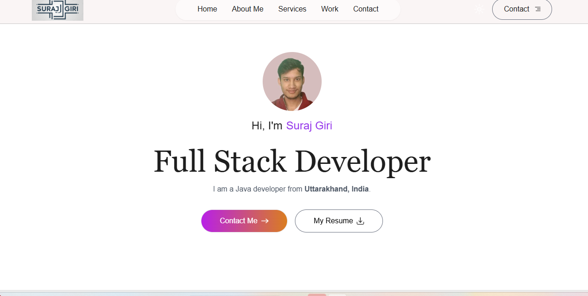Image resolution: width=588 pixels, height=296 pixels.
Task: Click the download icon beside My Resume
Action: 360,221
